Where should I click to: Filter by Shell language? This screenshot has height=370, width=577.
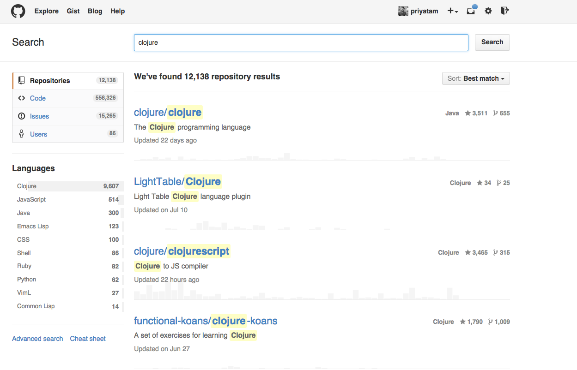coord(68,253)
